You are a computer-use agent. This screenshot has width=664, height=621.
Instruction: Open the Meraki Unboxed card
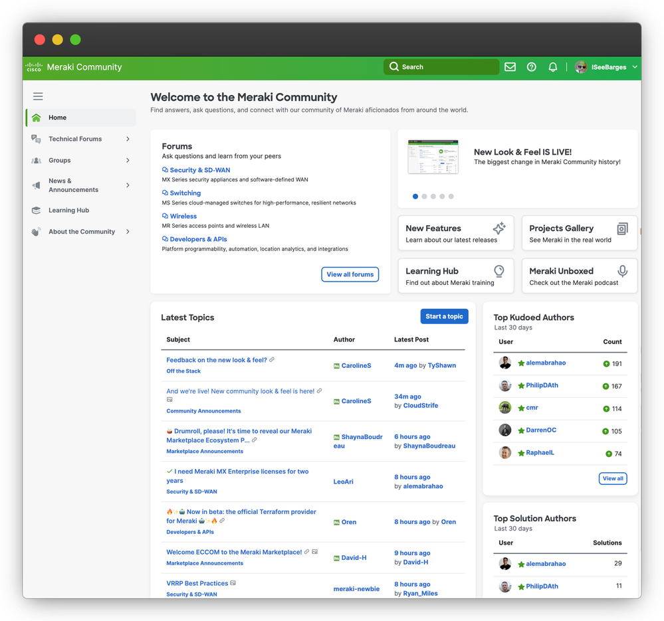[x=580, y=276]
